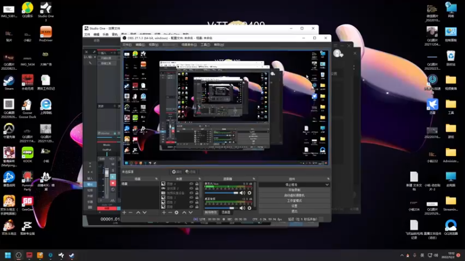Viewport: 465px width, 261px height.
Task: Open desktop audio mixer gear settings
Action: [249, 208]
